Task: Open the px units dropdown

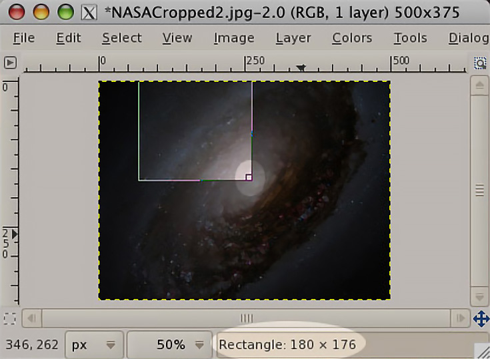Action: point(94,344)
